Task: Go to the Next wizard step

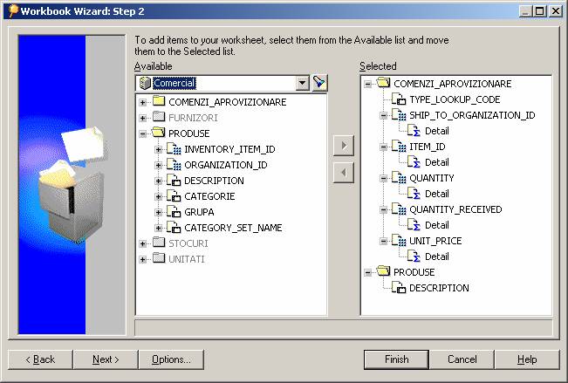Action: point(106,359)
